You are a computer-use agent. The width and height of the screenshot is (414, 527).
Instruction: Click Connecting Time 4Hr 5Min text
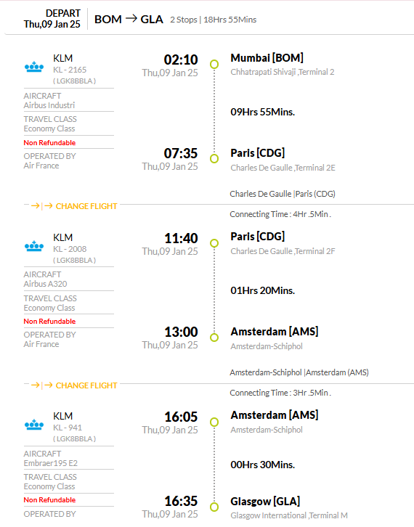[280, 214]
